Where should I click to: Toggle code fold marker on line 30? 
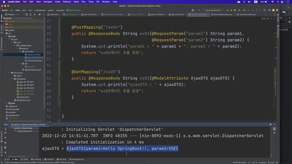tap(60, 40)
